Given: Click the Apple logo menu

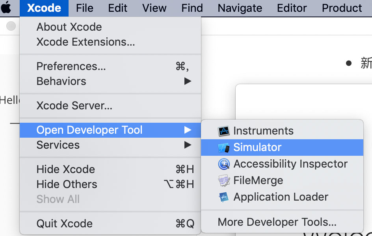Looking at the screenshot, I should (x=6, y=8).
